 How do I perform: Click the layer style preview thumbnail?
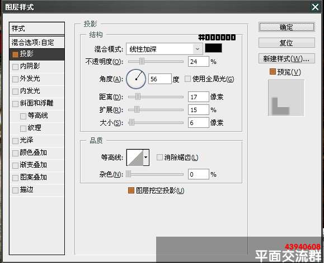click(x=286, y=98)
